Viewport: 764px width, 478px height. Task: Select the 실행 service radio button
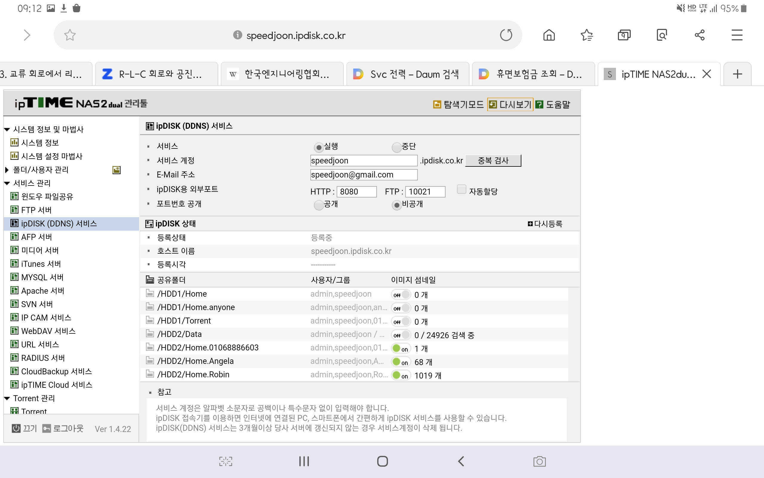(319, 147)
